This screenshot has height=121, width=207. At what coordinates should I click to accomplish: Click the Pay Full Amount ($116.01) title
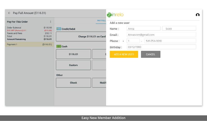pyautogui.click(x=29, y=13)
